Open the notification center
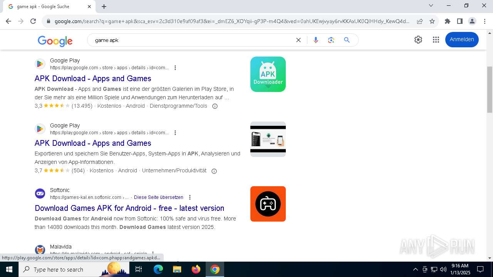This screenshot has height=277, width=493. pos(480,269)
